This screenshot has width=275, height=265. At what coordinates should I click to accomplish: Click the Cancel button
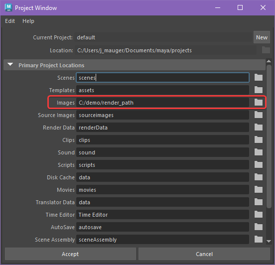click(x=204, y=254)
